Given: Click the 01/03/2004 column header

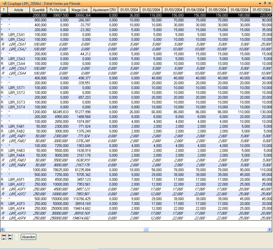Looking at the screenshot, I should [x=173, y=10].
